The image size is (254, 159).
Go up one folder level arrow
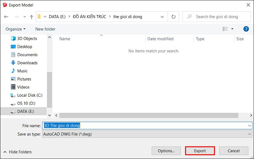coord(31,17)
